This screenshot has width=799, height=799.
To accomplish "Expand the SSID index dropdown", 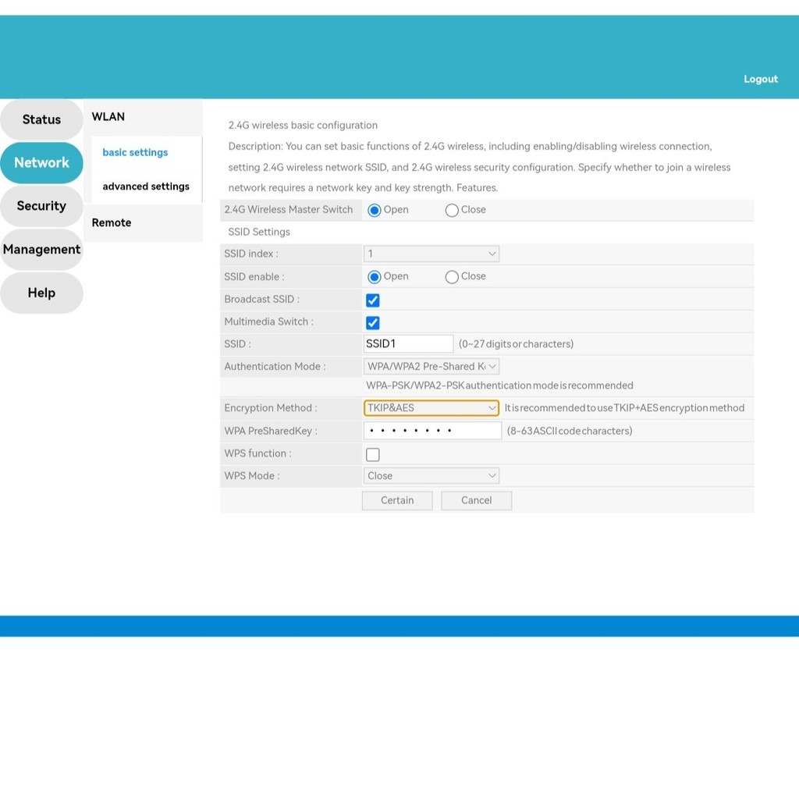I will point(431,254).
